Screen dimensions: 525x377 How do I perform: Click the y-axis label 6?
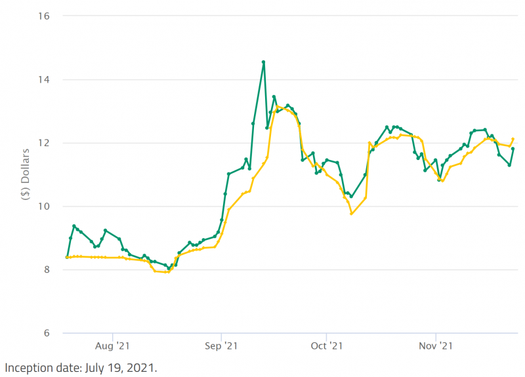(x=47, y=333)
